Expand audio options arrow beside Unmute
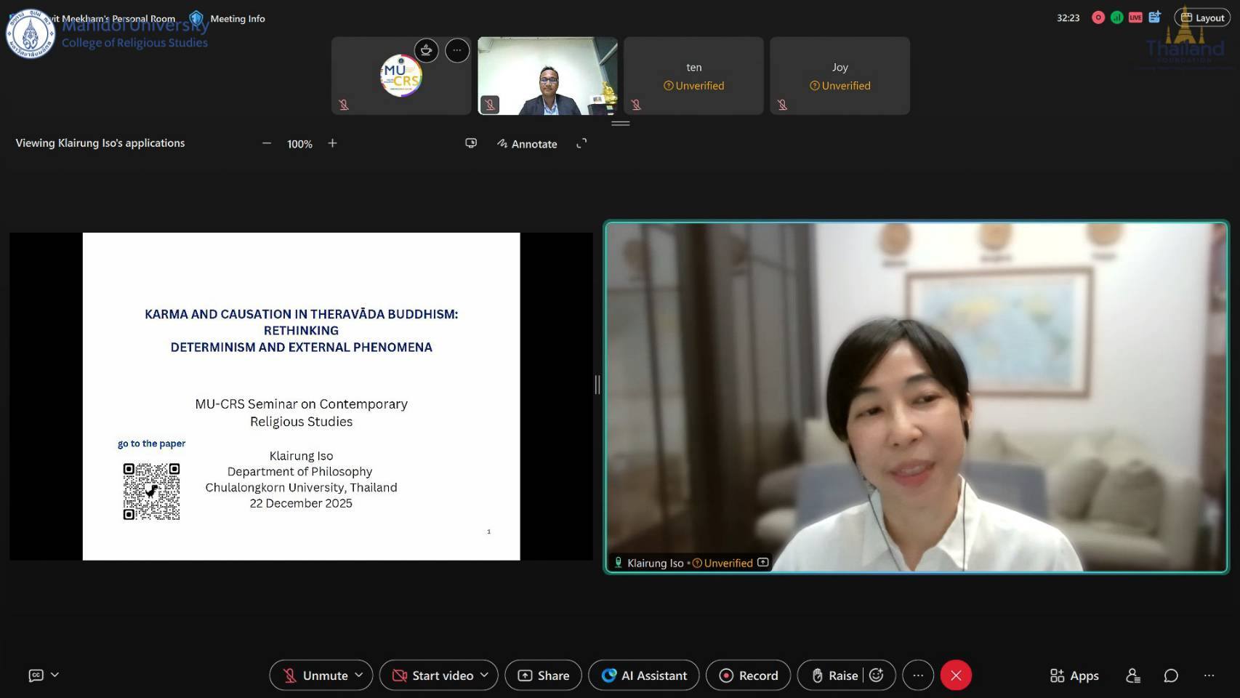 pyautogui.click(x=359, y=675)
